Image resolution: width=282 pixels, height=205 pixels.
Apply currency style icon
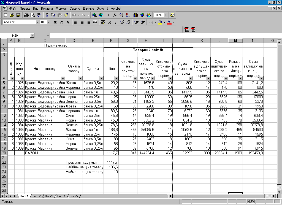pyautogui.click(x=103, y=22)
